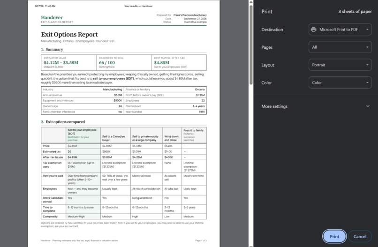Image resolution: width=378 pixels, height=247 pixels.
Task: Click the Print dialog title
Action: pyautogui.click(x=267, y=12)
